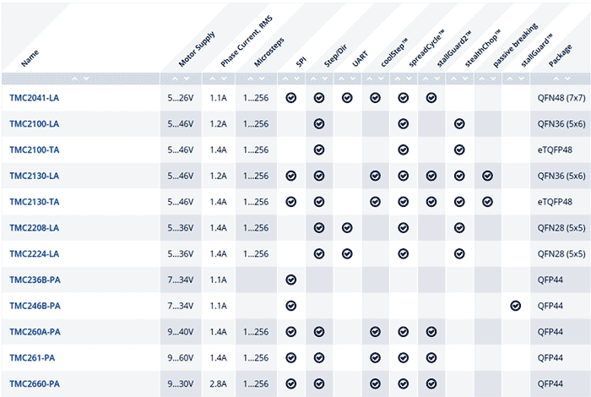Click the Name column header label
Image resolution: width=591 pixels, height=397 pixels.
(30, 58)
